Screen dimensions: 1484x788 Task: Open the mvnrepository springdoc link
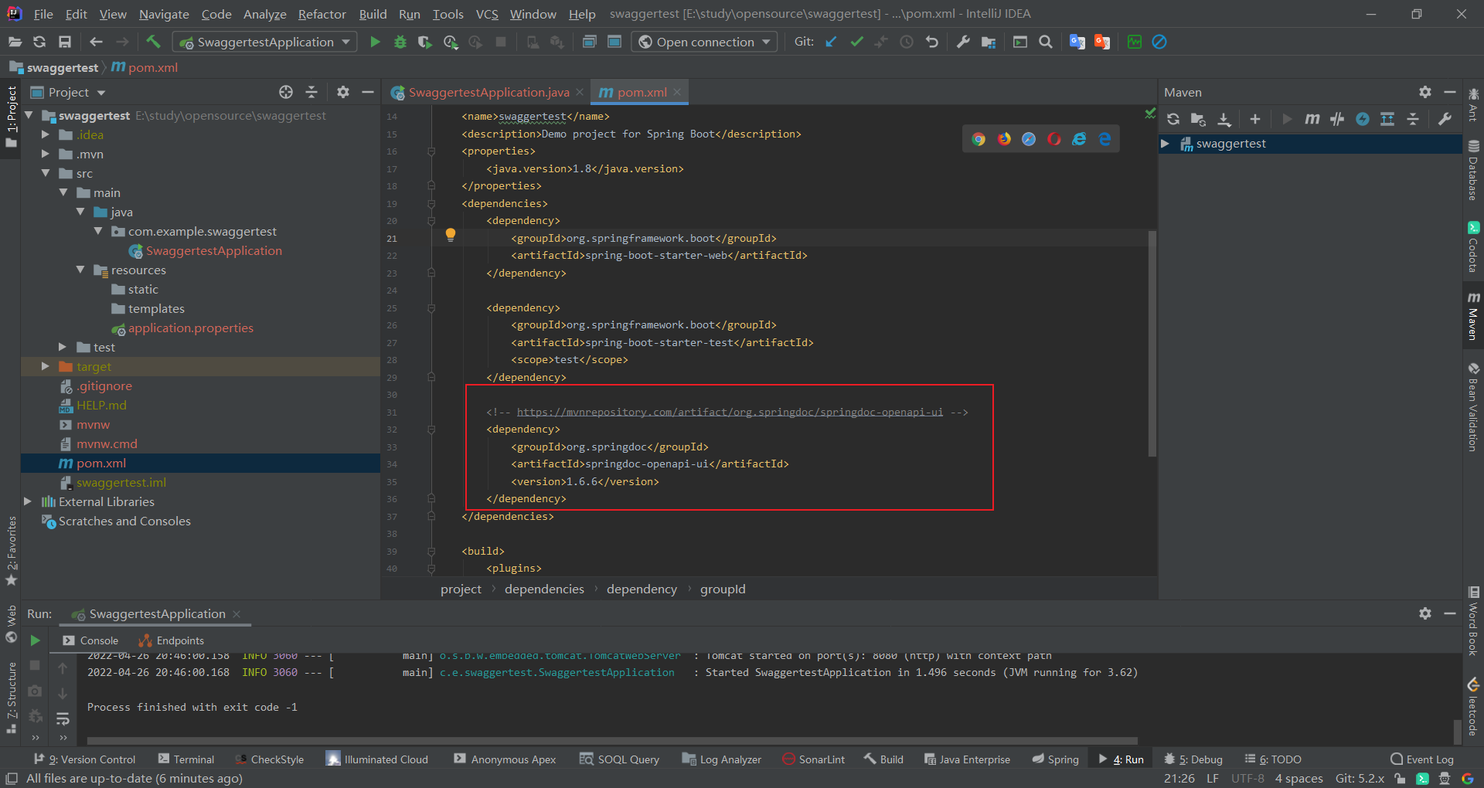pos(730,412)
